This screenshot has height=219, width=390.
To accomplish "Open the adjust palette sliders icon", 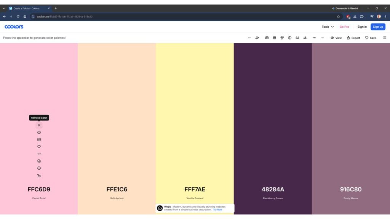I will click(305, 38).
